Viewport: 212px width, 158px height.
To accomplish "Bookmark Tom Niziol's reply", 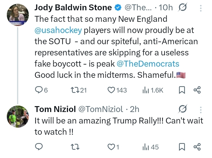I will point(183,147).
